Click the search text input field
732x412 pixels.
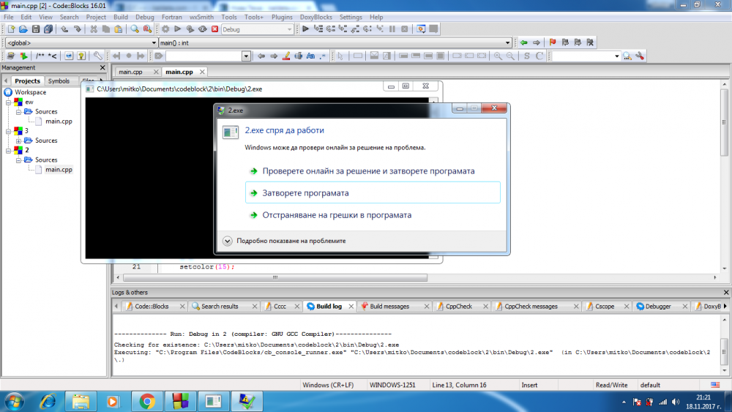[x=203, y=56]
